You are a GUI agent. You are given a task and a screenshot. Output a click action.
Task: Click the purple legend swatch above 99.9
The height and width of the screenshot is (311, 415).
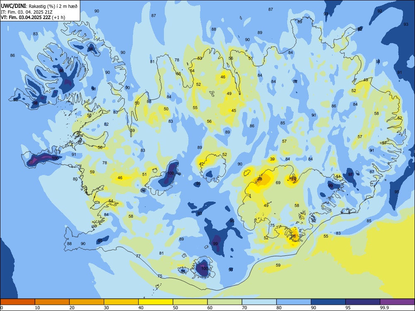pos(397,302)
